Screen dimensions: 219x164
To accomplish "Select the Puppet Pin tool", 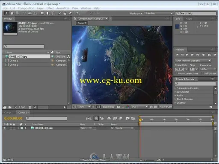I will click(x=77, y=13).
